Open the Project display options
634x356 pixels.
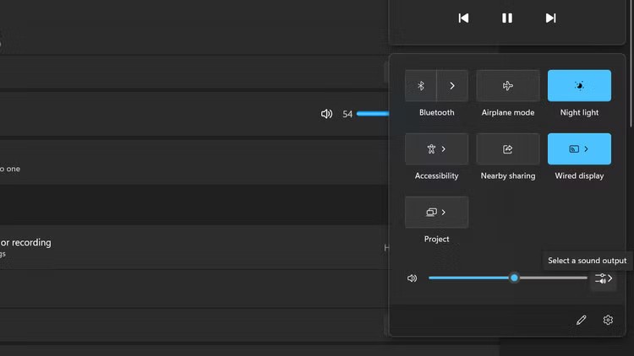coord(437,213)
